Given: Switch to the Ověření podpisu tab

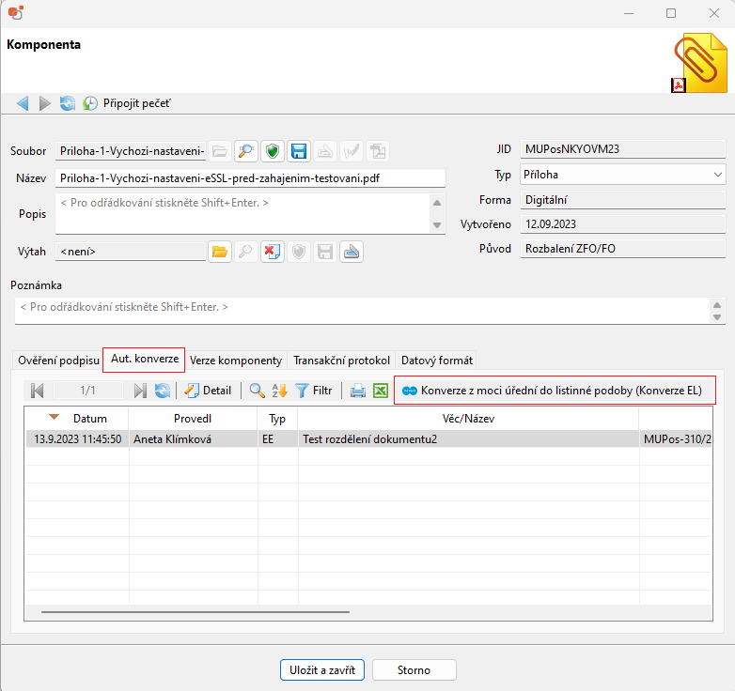Looking at the screenshot, I should 58,361.
